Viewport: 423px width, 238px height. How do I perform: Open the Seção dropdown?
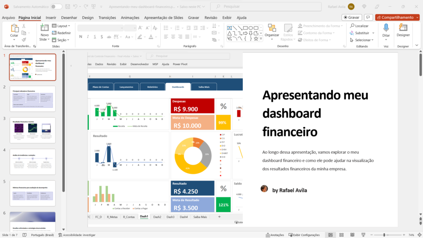coord(61,40)
